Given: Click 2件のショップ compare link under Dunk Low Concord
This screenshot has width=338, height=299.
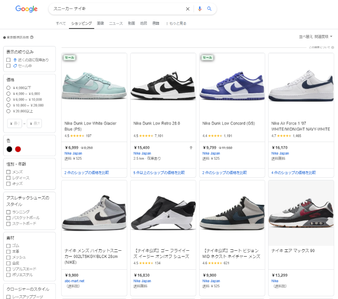Looking at the screenshot, I should click(224, 173).
